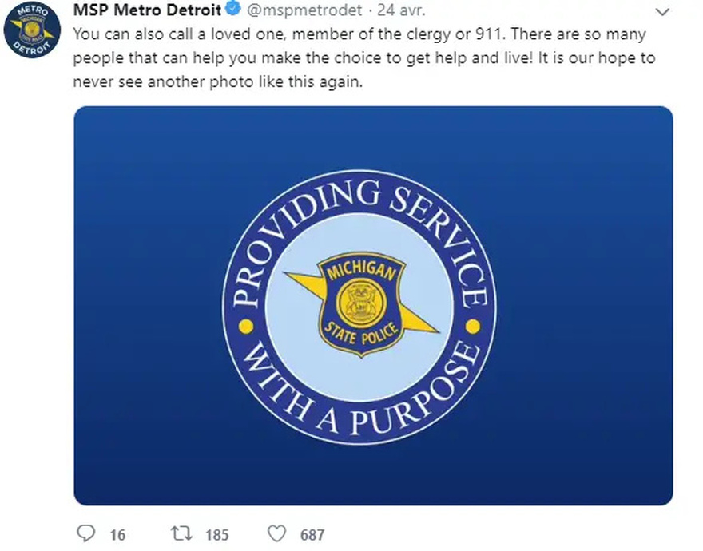Open the MSP Metro Detroit display name

tap(147, 10)
